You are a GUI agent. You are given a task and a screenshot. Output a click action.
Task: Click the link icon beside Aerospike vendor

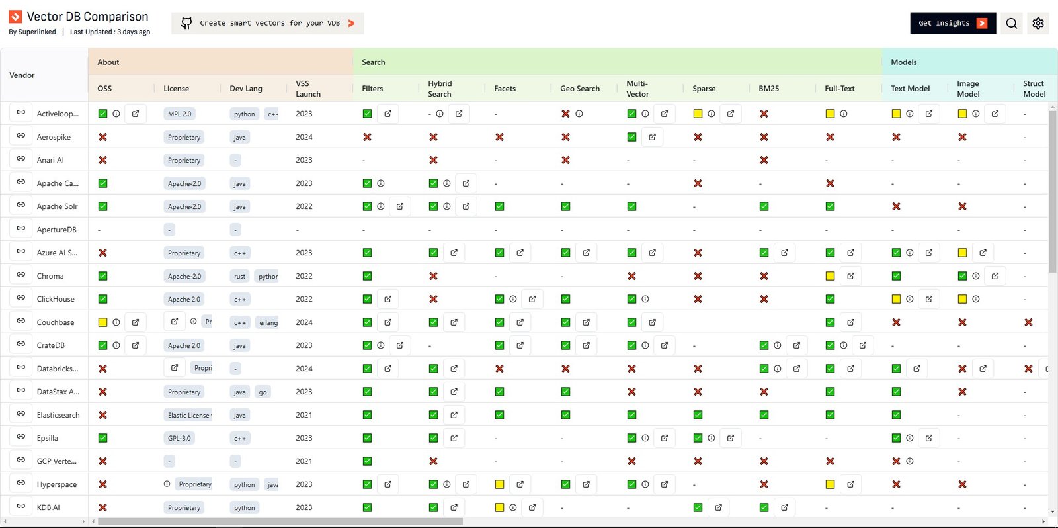click(x=21, y=136)
